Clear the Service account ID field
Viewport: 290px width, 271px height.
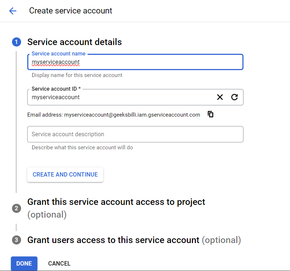pos(220,97)
